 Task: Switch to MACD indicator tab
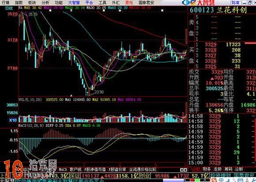(63, 170)
